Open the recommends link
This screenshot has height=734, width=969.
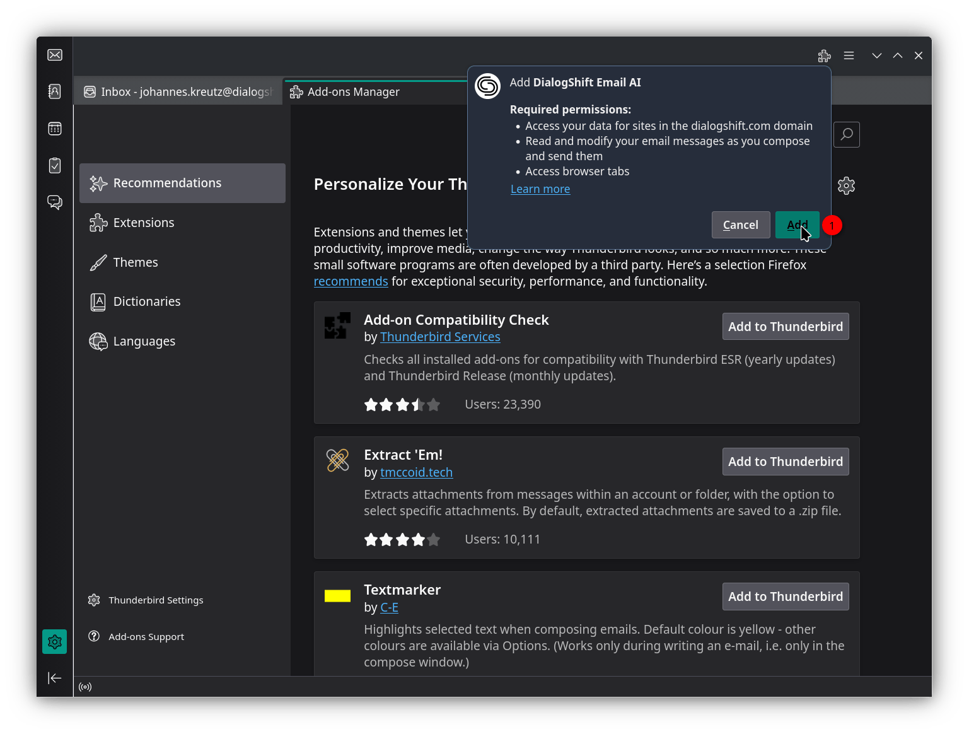[x=351, y=281]
